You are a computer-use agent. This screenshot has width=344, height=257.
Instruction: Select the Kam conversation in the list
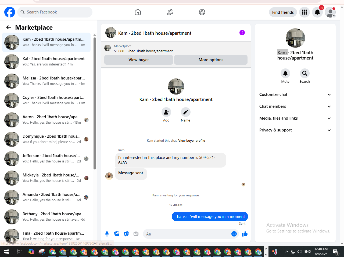click(x=46, y=42)
